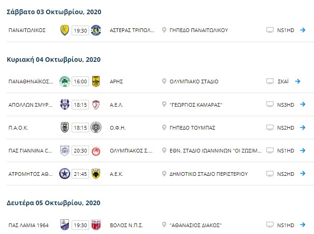314x234 pixels.
Task: Click the ΔΗΜΟΤΙΚΟ ΣΤΑΔΙΟ ΠΕΡΙΣΤΕΡΙΟΥ venue
Action: (208, 174)
